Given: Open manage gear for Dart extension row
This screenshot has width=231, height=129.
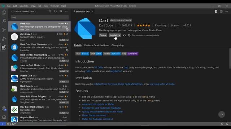Looking at the screenshot, I should (67, 29).
